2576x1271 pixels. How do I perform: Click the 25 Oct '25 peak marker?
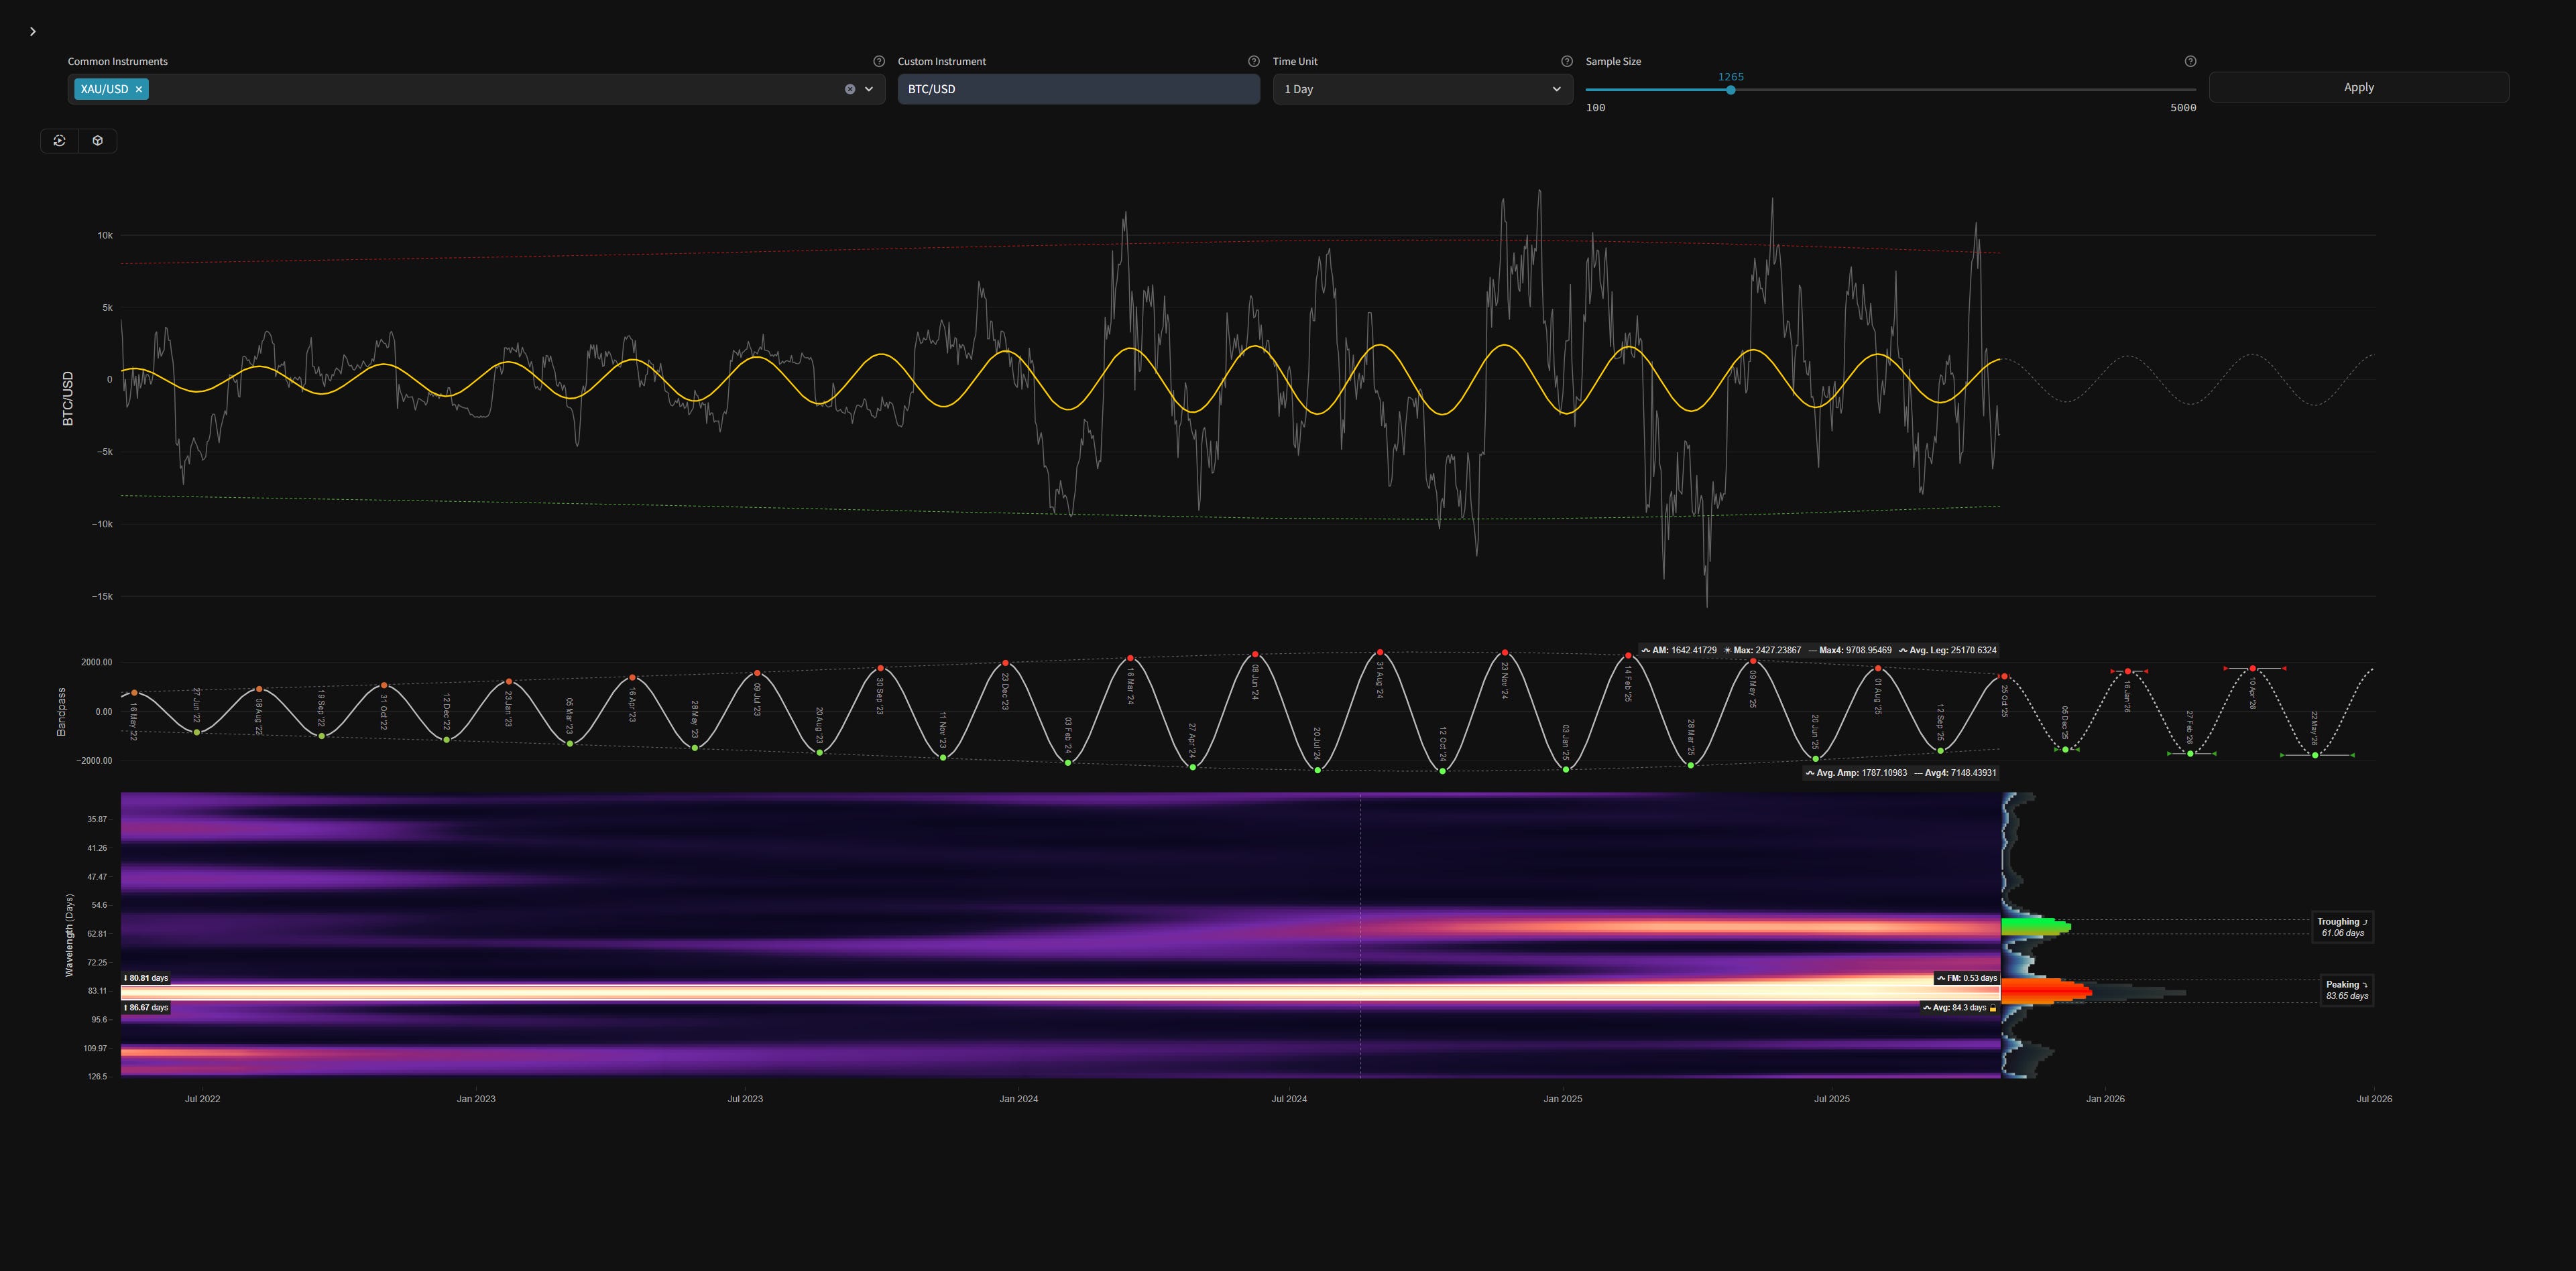click(x=2004, y=677)
